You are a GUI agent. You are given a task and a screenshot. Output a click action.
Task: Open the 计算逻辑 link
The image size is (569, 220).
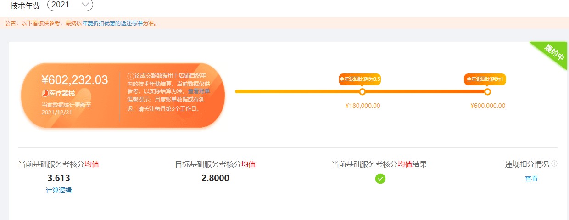pyautogui.click(x=59, y=190)
